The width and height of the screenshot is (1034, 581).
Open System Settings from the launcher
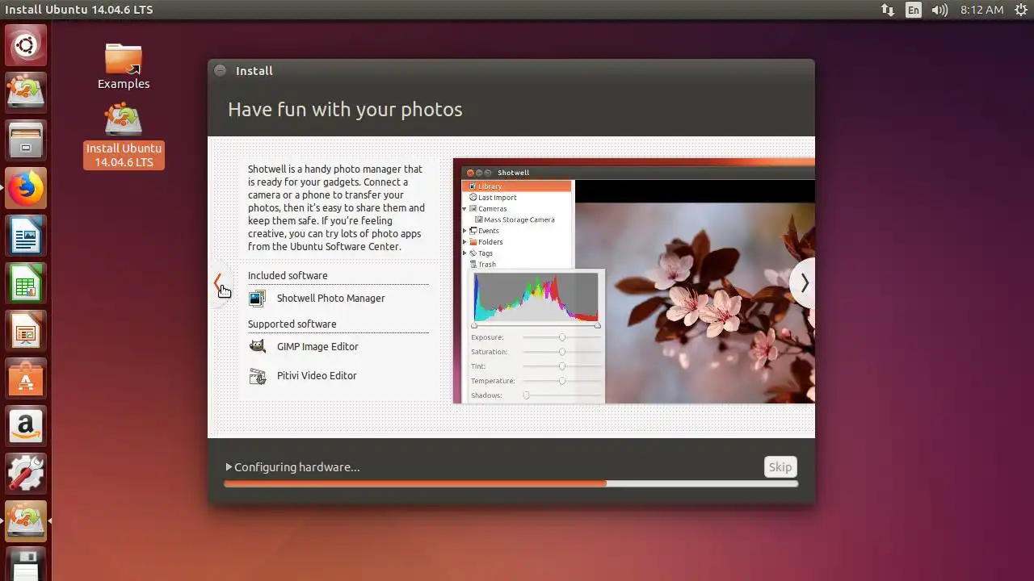(x=26, y=474)
